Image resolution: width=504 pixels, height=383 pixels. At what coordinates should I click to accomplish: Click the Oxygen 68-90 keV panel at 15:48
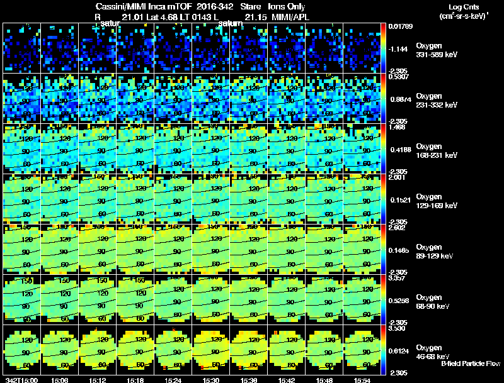(x=324, y=299)
